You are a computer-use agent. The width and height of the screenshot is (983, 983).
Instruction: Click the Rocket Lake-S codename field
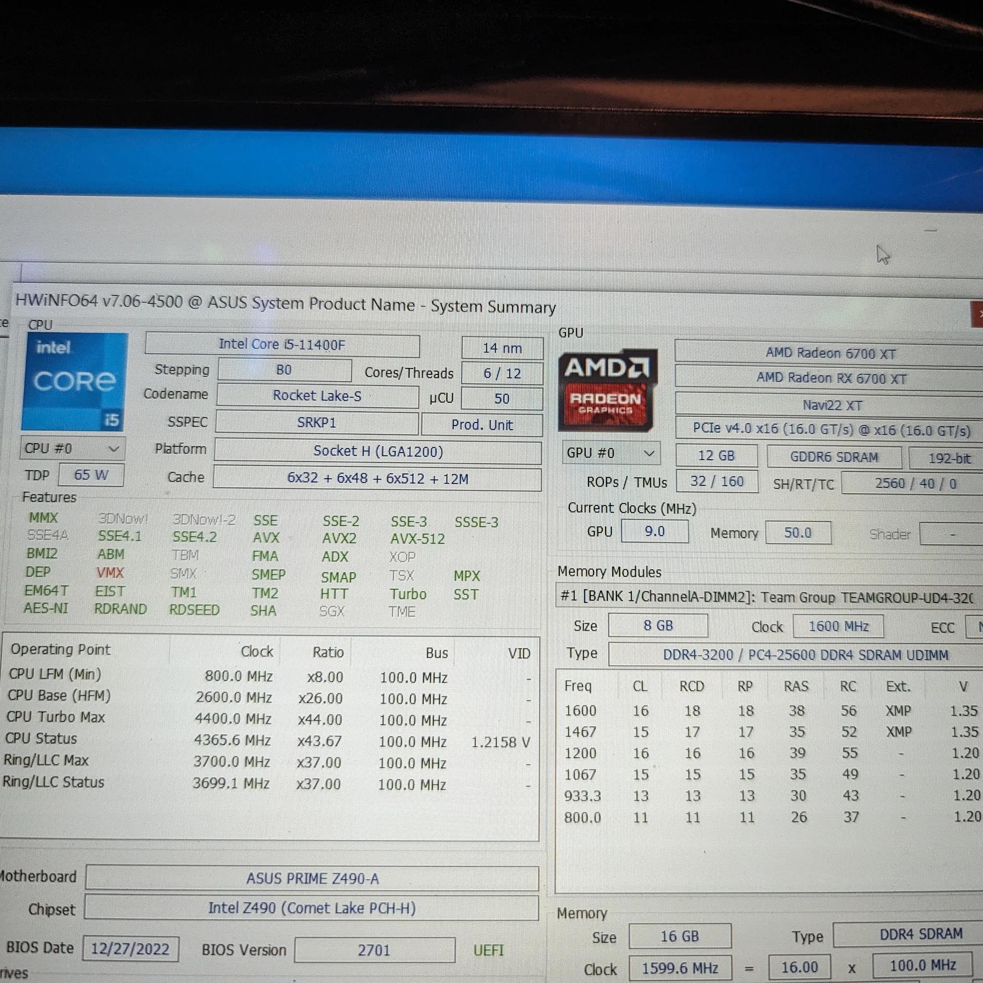(x=317, y=396)
